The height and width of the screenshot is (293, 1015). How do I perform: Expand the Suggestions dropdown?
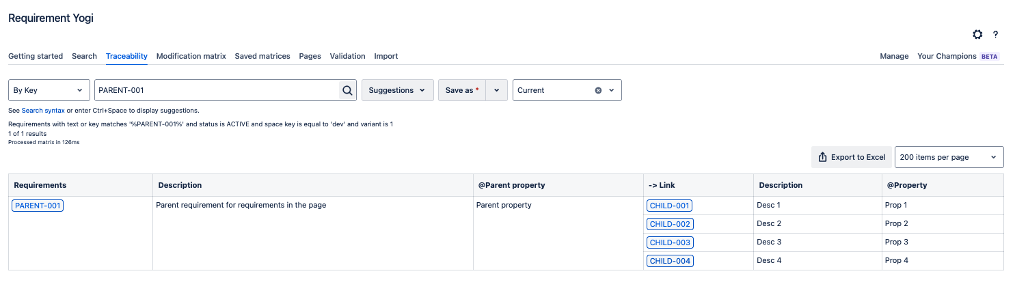[x=397, y=90]
